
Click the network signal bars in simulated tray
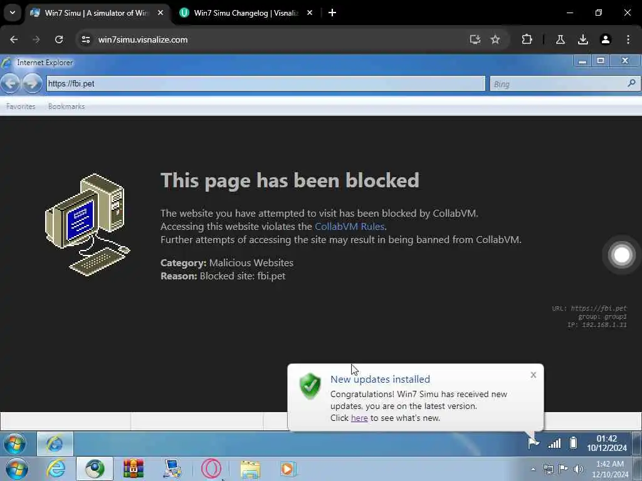click(x=554, y=443)
